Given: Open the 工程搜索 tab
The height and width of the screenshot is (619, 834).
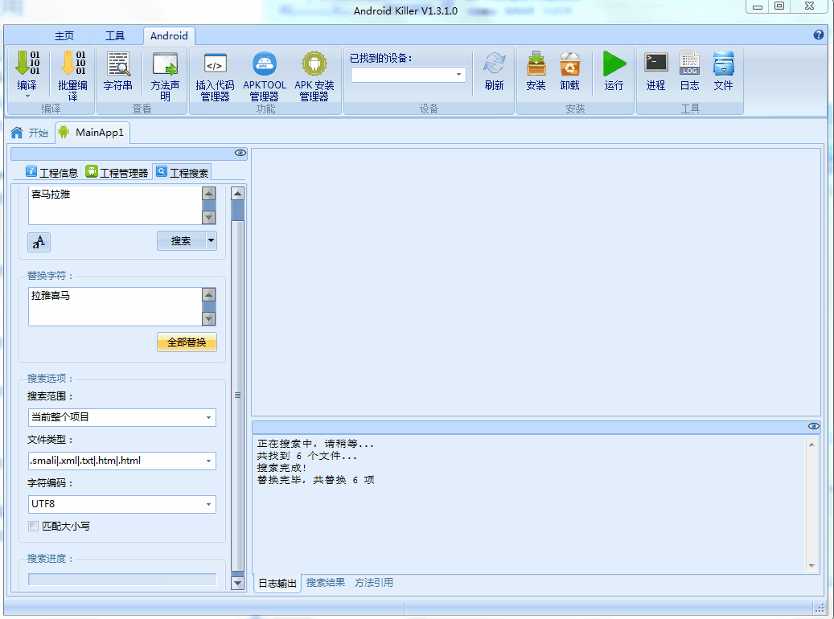Looking at the screenshot, I should (x=183, y=172).
